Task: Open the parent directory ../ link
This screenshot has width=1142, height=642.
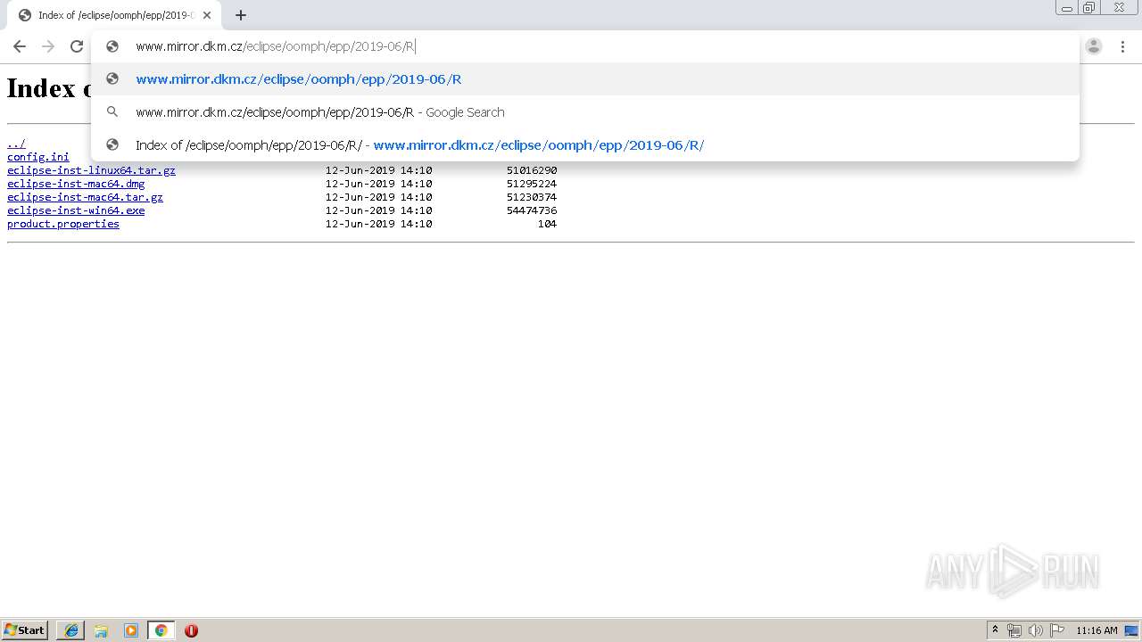Action: (16, 144)
